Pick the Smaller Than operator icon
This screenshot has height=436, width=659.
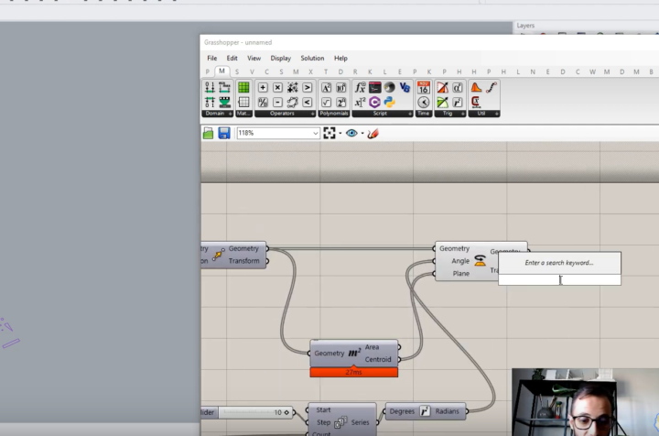tap(308, 102)
